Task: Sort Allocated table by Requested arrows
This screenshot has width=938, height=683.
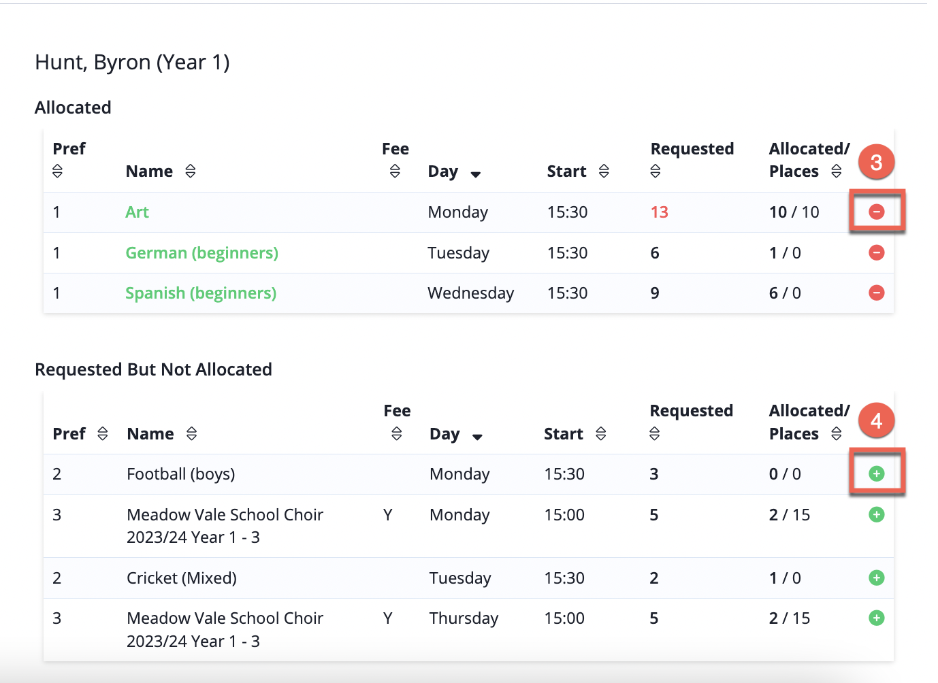Action: tap(656, 171)
